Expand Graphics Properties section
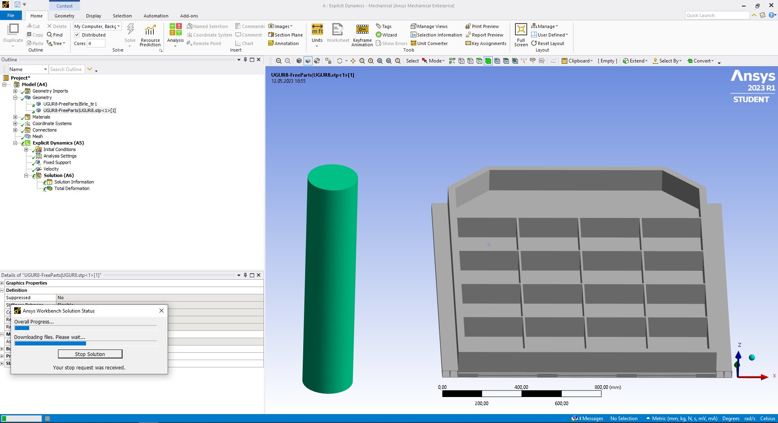Image resolution: width=778 pixels, height=423 pixels. pos(2,283)
